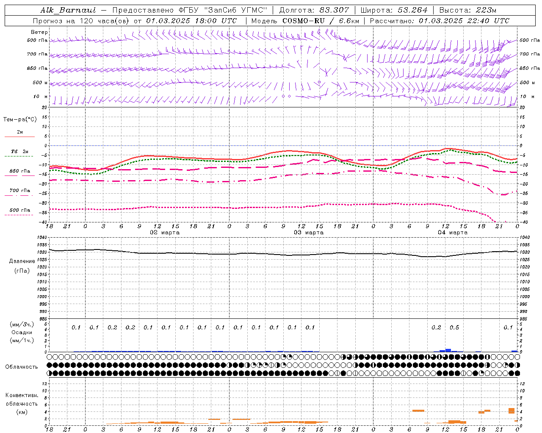Click the '02 марта' date label

[165, 233]
